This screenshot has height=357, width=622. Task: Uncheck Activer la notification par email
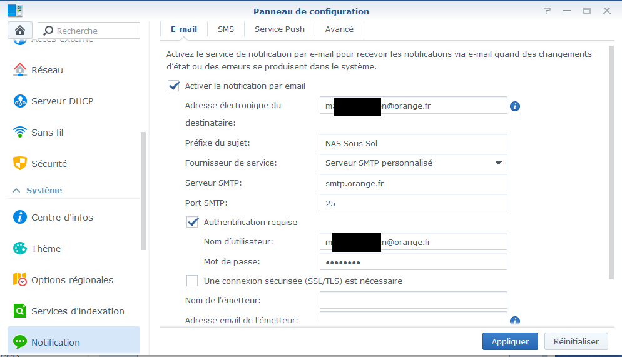click(x=174, y=86)
